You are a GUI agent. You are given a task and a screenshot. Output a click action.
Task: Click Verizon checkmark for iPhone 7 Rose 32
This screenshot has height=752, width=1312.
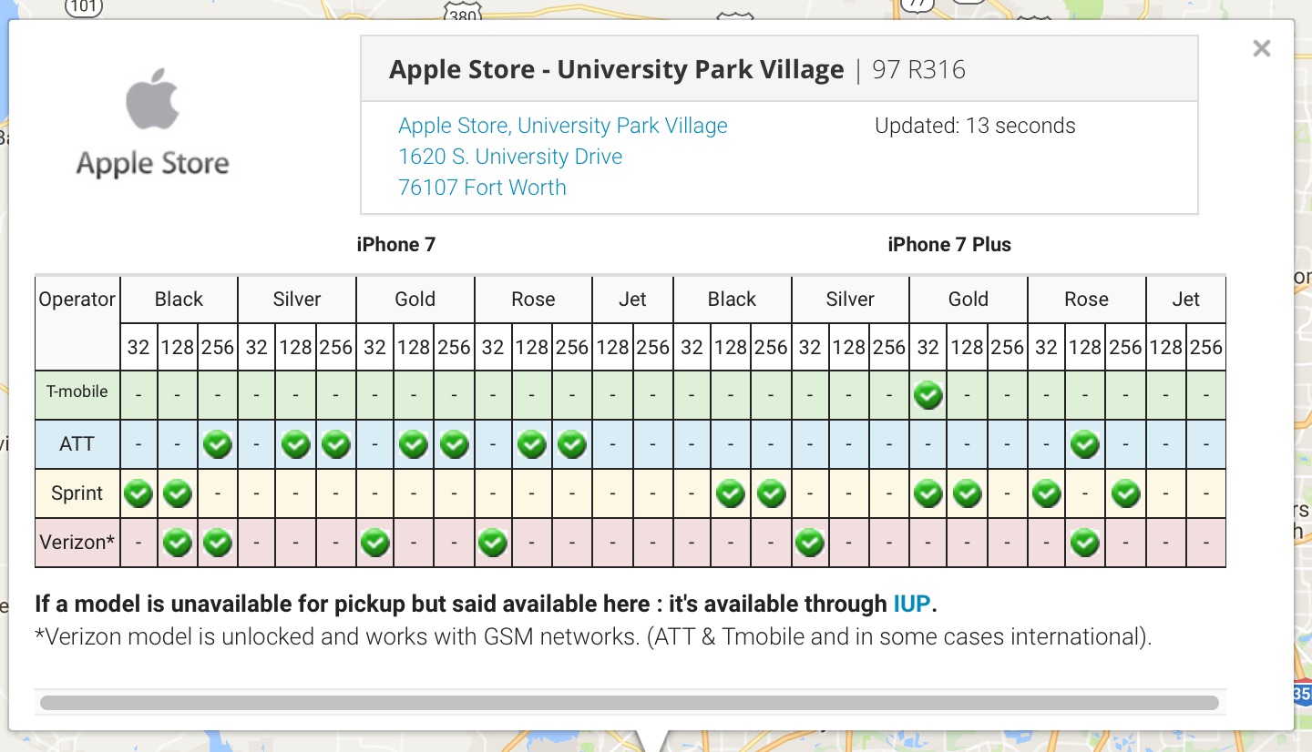point(493,544)
